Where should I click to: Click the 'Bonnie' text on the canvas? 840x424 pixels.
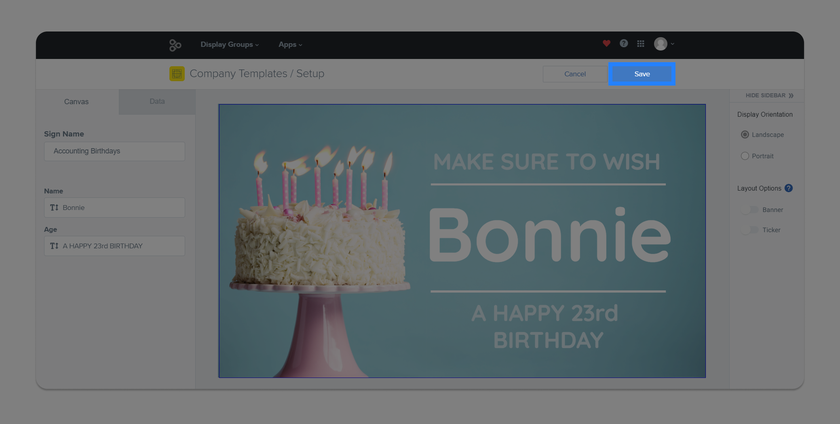tap(550, 235)
